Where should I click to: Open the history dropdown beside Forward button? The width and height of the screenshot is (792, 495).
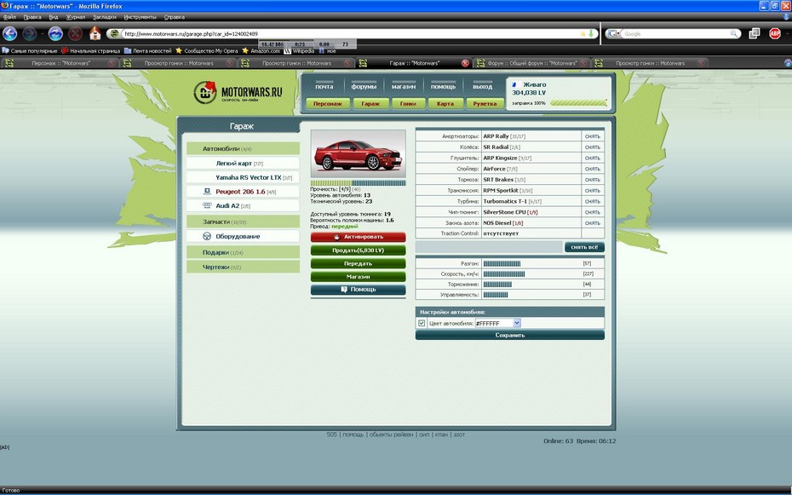click(43, 34)
